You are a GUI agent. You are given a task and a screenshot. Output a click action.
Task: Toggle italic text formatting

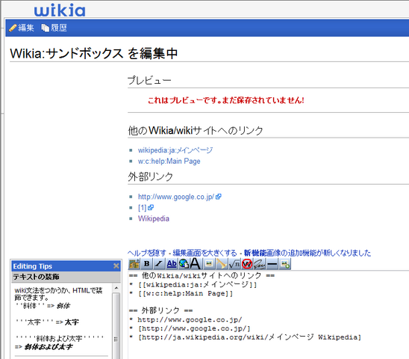coord(159,264)
